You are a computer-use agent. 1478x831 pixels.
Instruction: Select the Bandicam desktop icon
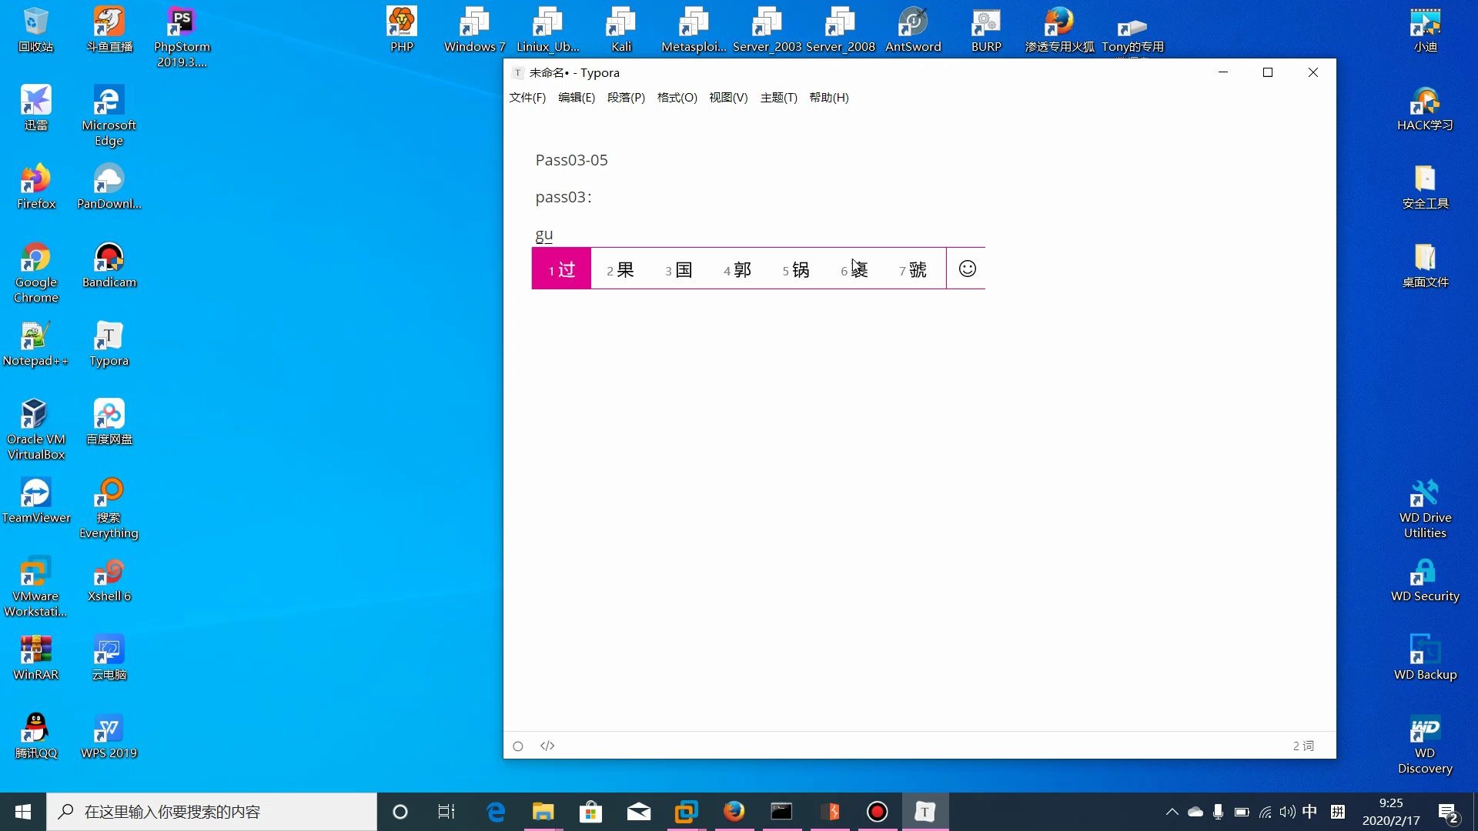click(x=109, y=265)
